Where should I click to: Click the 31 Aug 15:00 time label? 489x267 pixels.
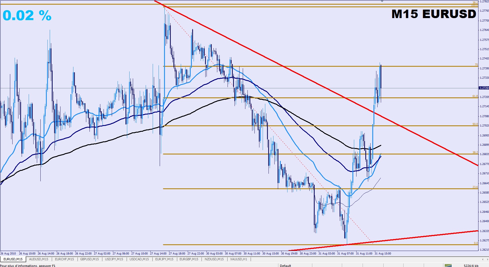click(383, 253)
